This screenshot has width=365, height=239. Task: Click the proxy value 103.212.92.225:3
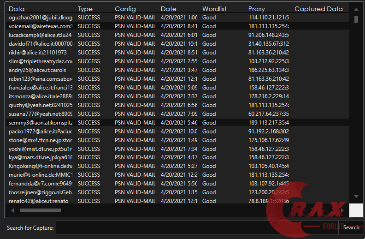coord(268,61)
